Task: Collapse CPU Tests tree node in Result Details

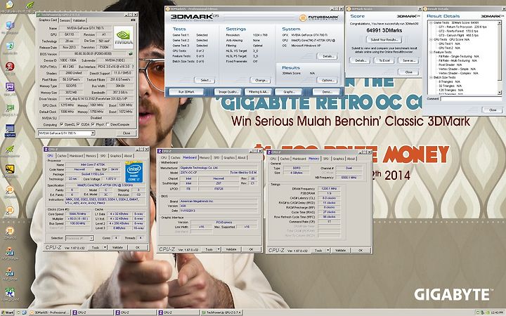Action: tap(431, 39)
